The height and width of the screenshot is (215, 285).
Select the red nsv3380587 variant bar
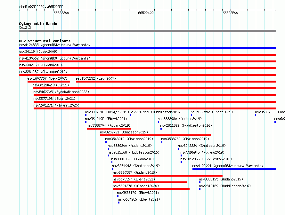(167, 176)
